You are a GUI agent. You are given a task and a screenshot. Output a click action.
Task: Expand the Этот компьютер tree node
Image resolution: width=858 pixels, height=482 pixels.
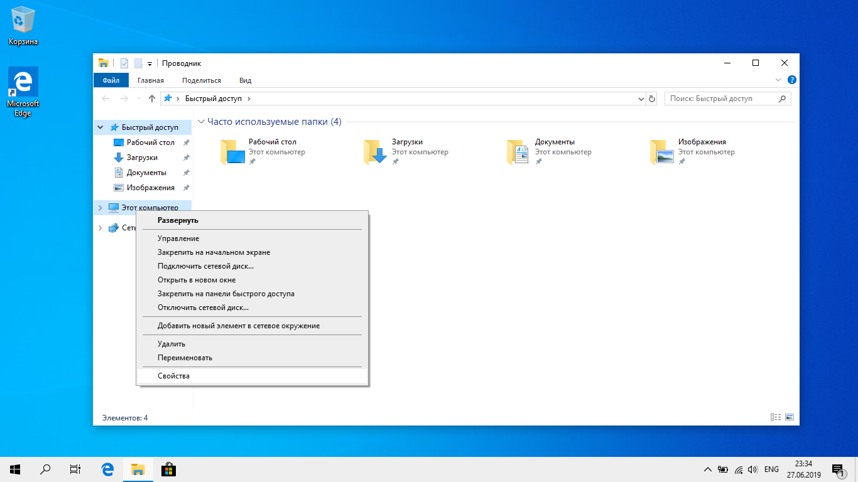click(100, 208)
